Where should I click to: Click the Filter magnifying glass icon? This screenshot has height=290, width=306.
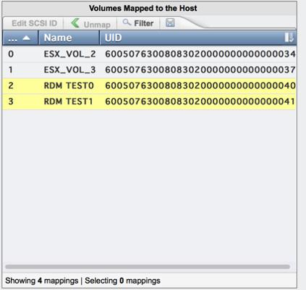[x=127, y=22]
